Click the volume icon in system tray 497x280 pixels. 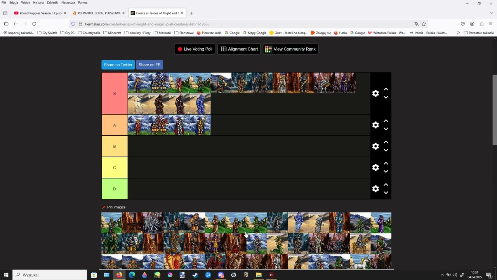(455, 275)
